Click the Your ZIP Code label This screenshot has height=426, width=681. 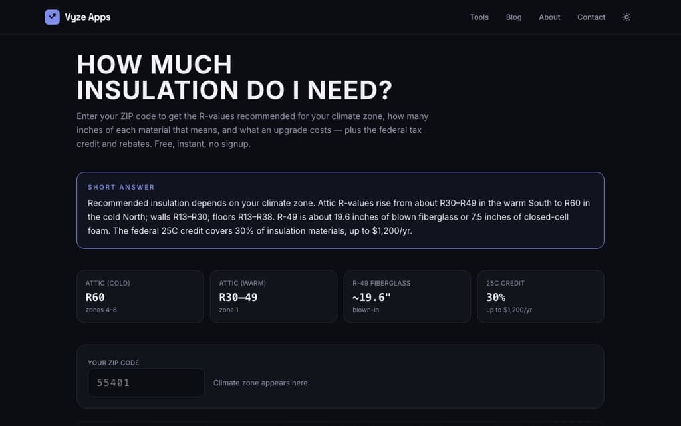tap(113, 363)
